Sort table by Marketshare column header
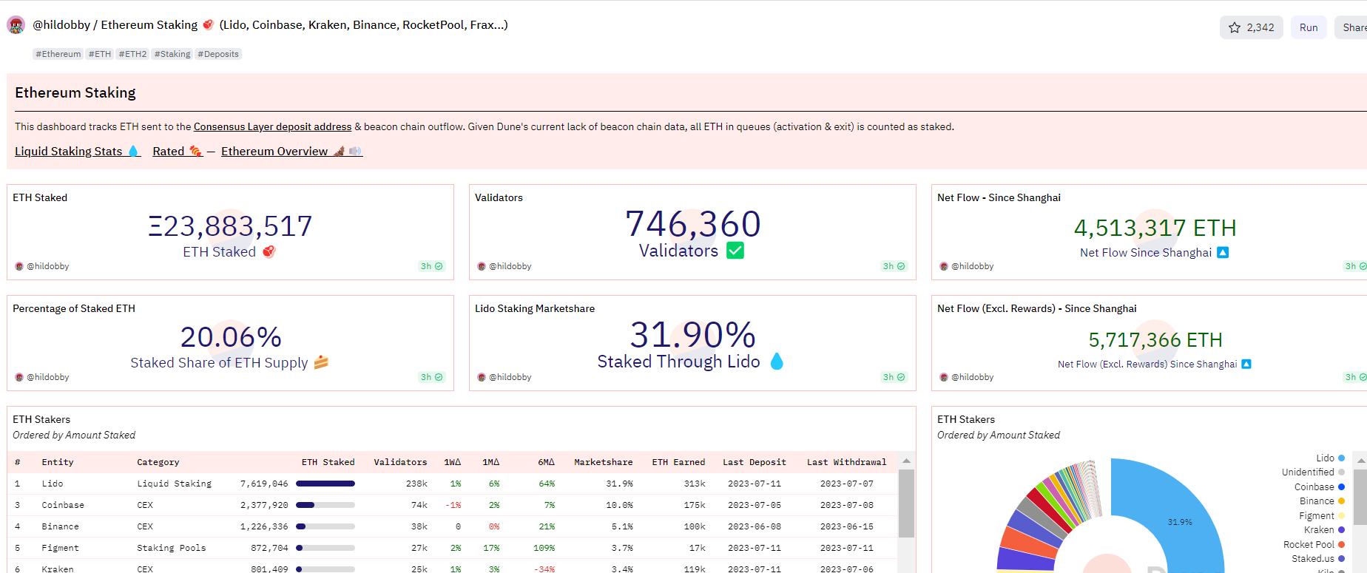1367x573 pixels. (603, 462)
